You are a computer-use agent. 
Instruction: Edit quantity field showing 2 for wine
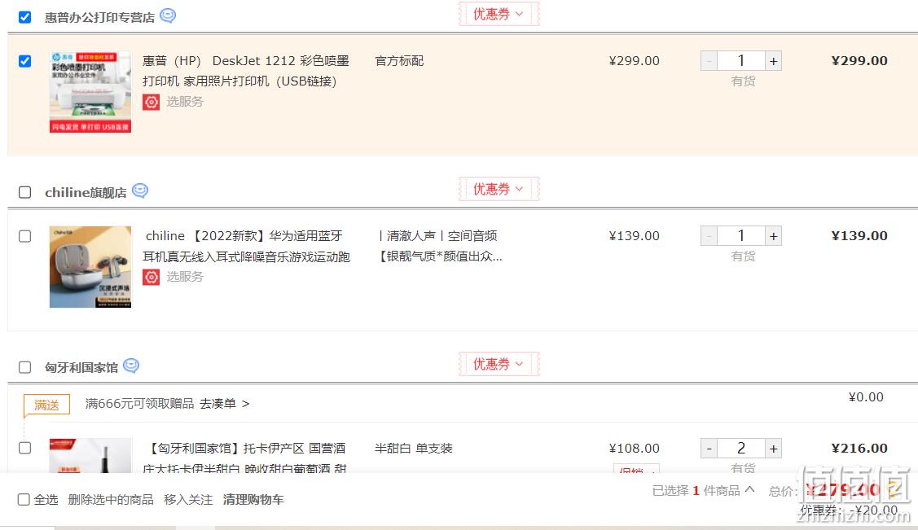pyautogui.click(x=741, y=448)
